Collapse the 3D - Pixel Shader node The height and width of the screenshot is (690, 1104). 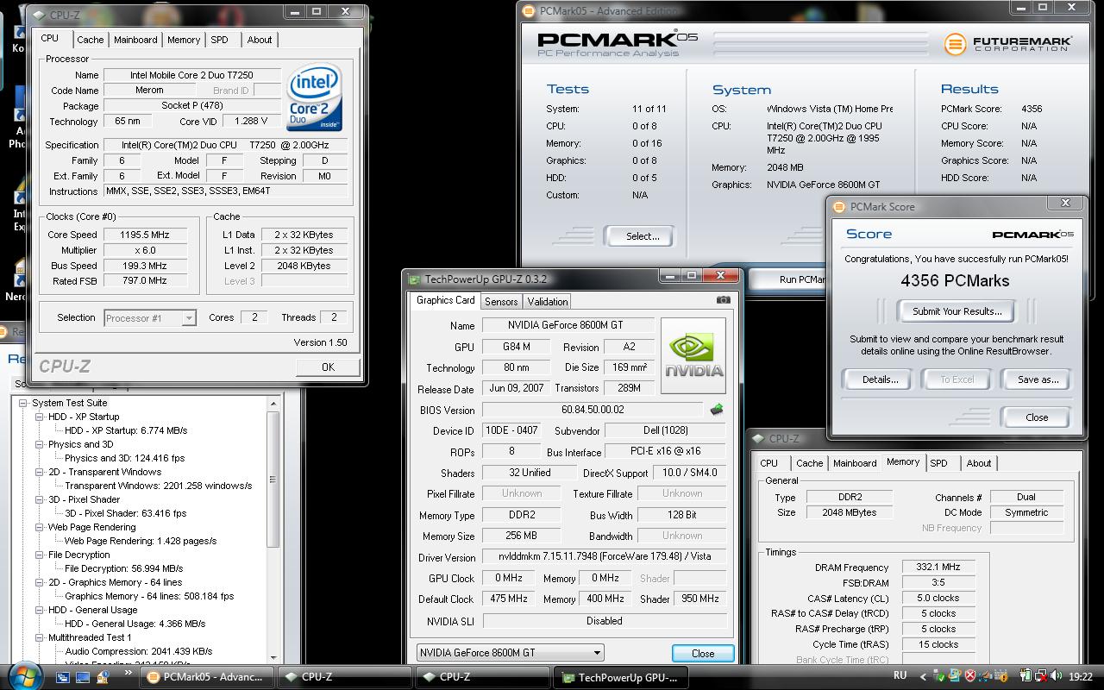[40, 499]
